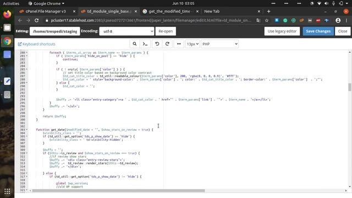352x198 pixels.
Task: Save Changes to the file
Action: (x=318, y=31)
